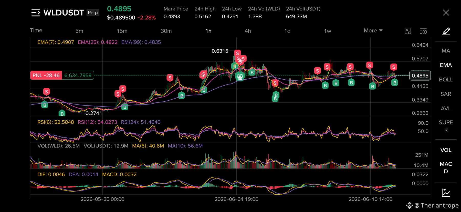The height and width of the screenshot is (212, 461).
Task: Click the $0.489500 price text
Action: click(x=121, y=18)
